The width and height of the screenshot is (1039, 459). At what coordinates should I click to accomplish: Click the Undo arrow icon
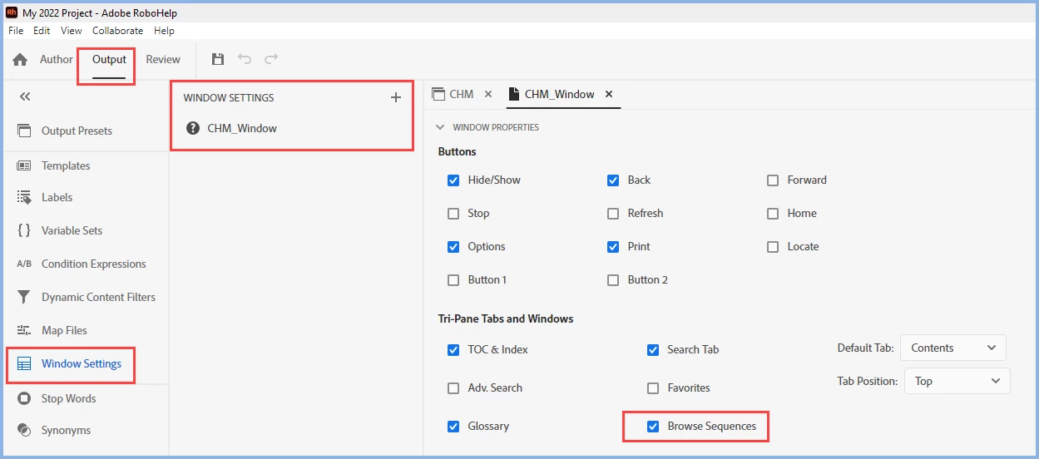click(245, 59)
